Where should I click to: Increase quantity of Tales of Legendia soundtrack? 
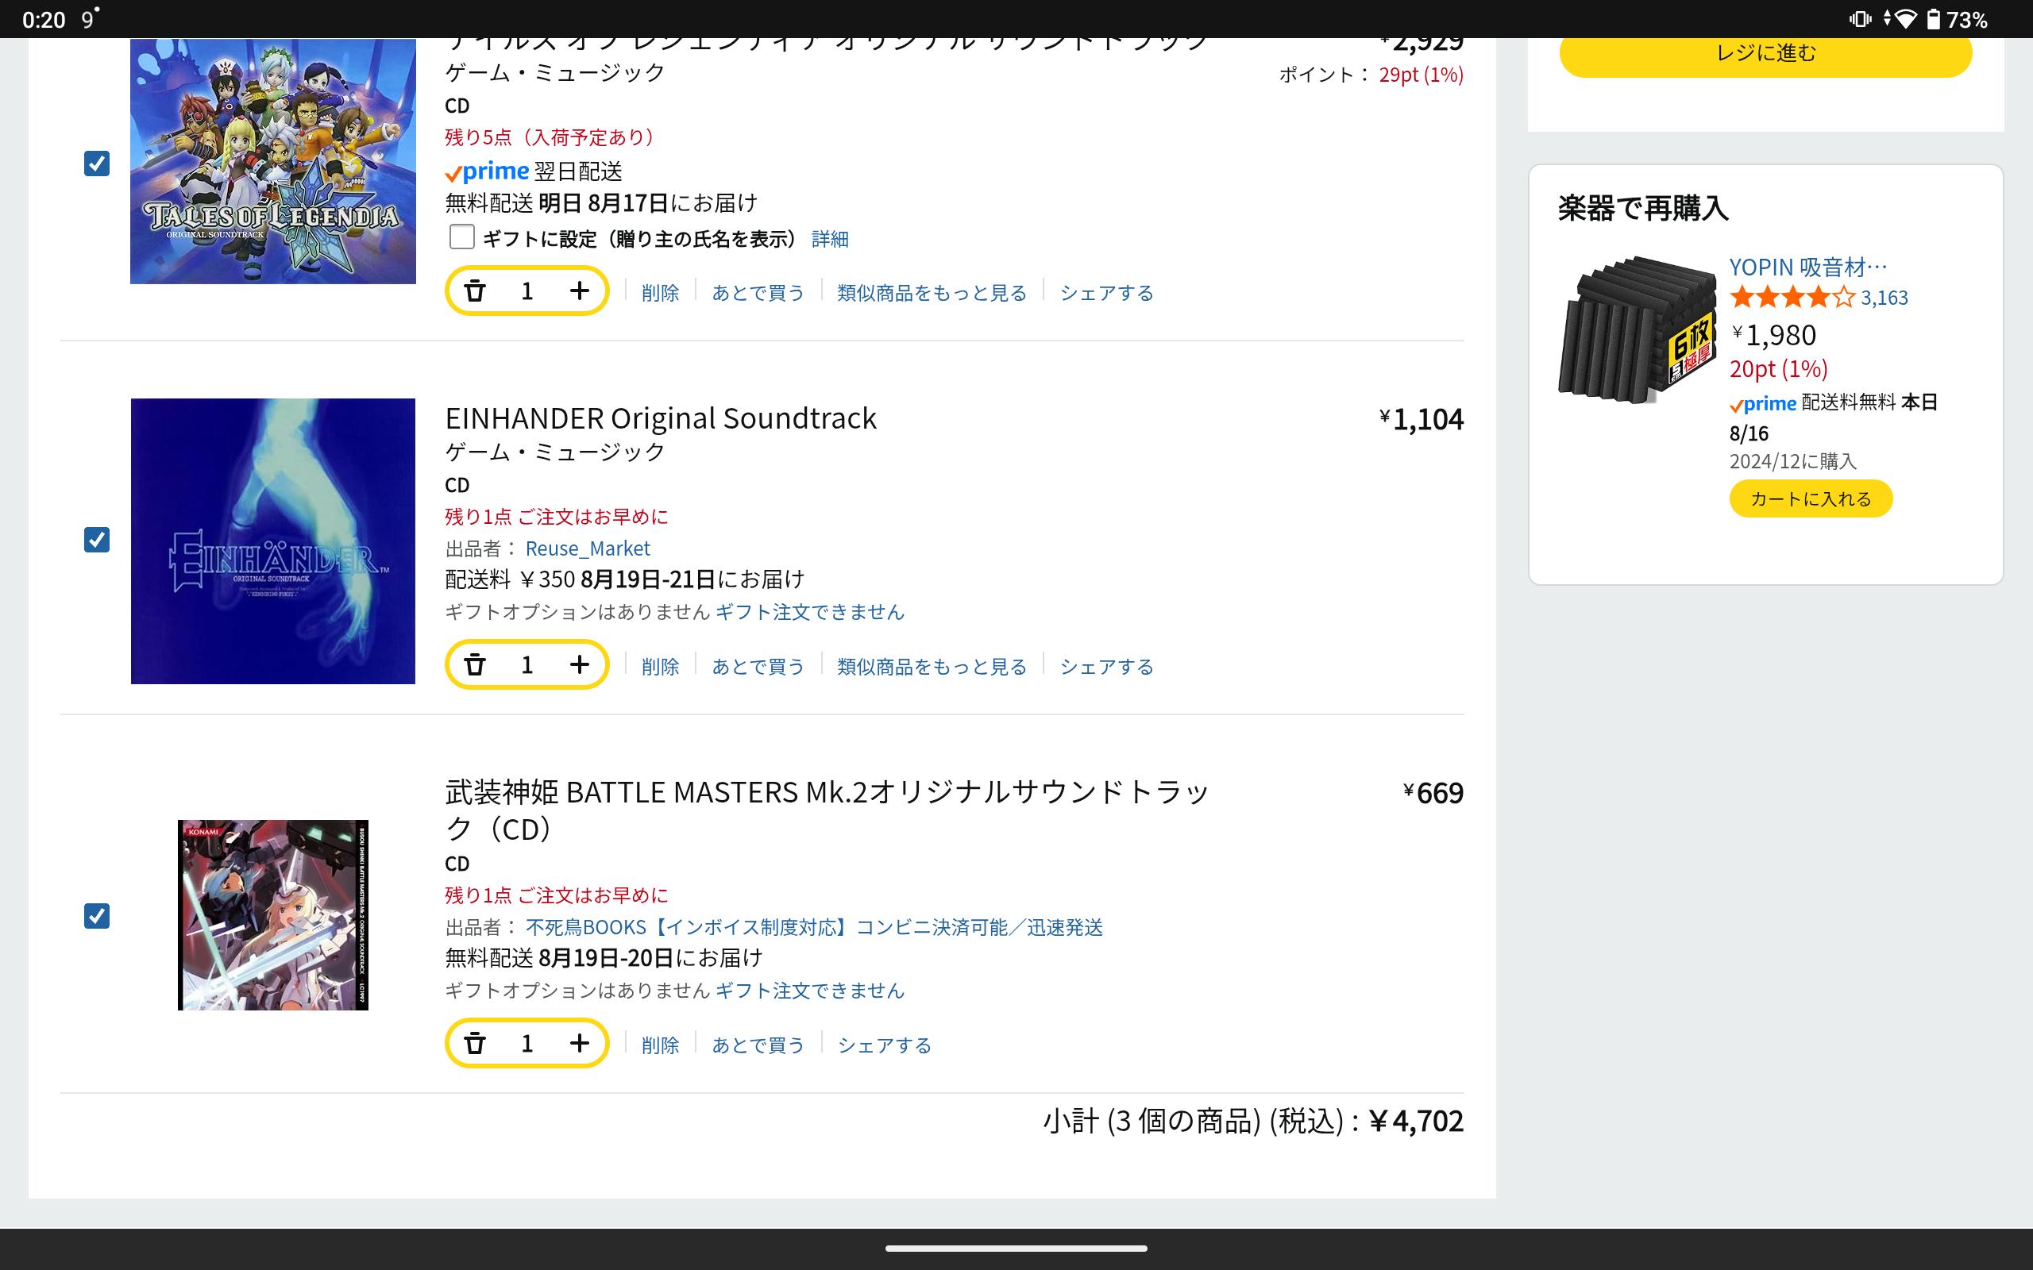point(579,291)
